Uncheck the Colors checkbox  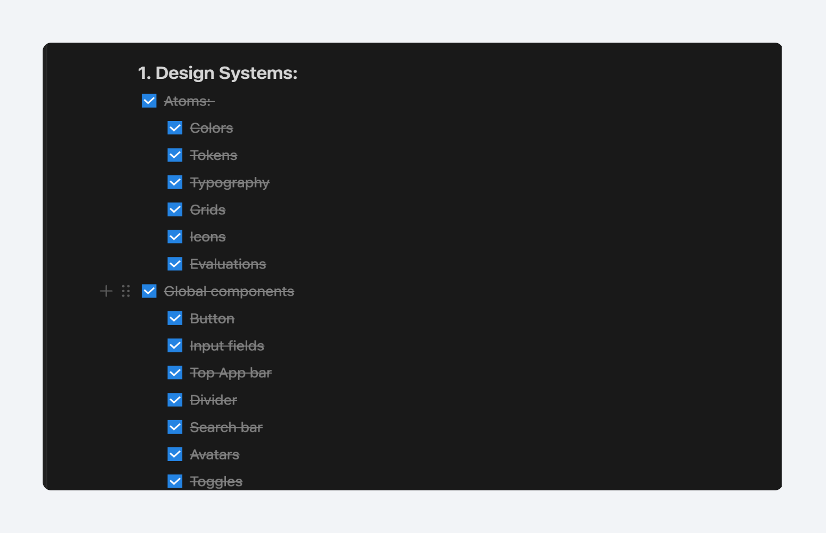(x=175, y=128)
